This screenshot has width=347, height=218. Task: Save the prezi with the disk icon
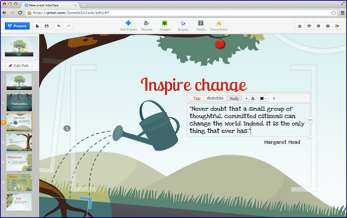(47, 26)
